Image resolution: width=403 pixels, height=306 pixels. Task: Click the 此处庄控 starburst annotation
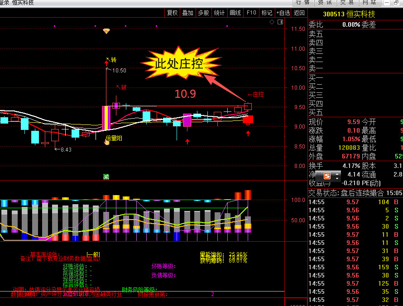click(179, 64)
